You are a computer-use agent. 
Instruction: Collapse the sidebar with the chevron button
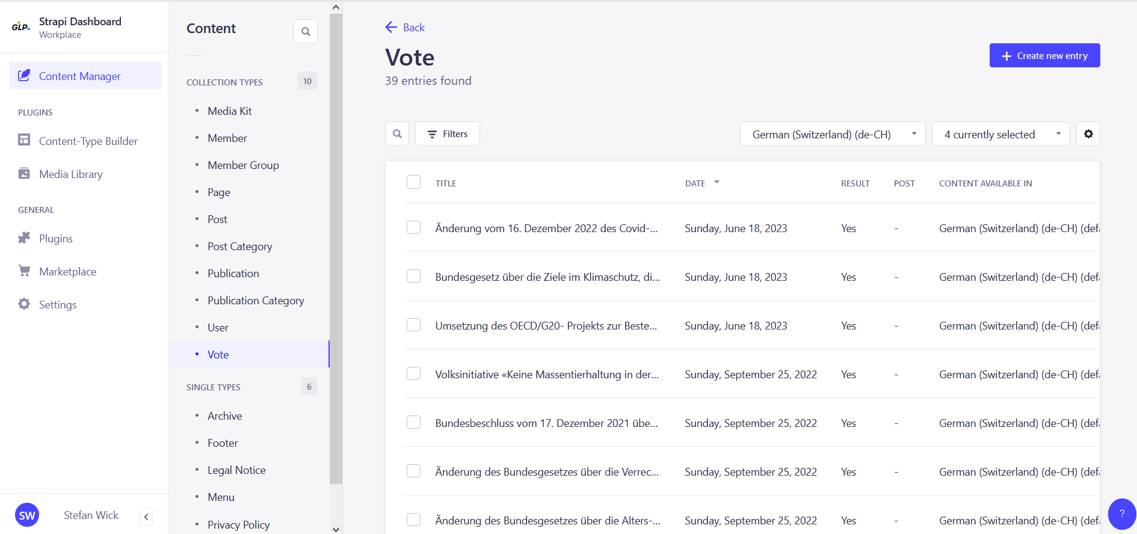[146, 517]
